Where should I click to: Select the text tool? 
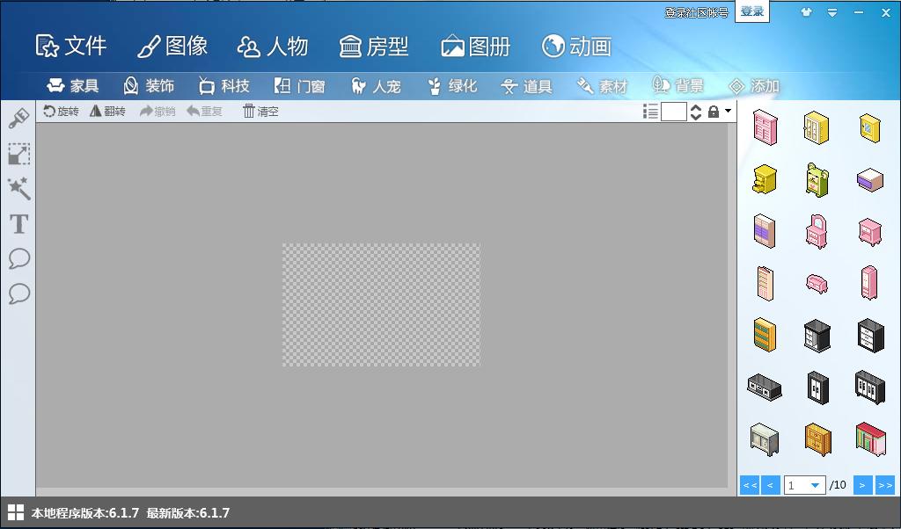[x=18, y=224]
